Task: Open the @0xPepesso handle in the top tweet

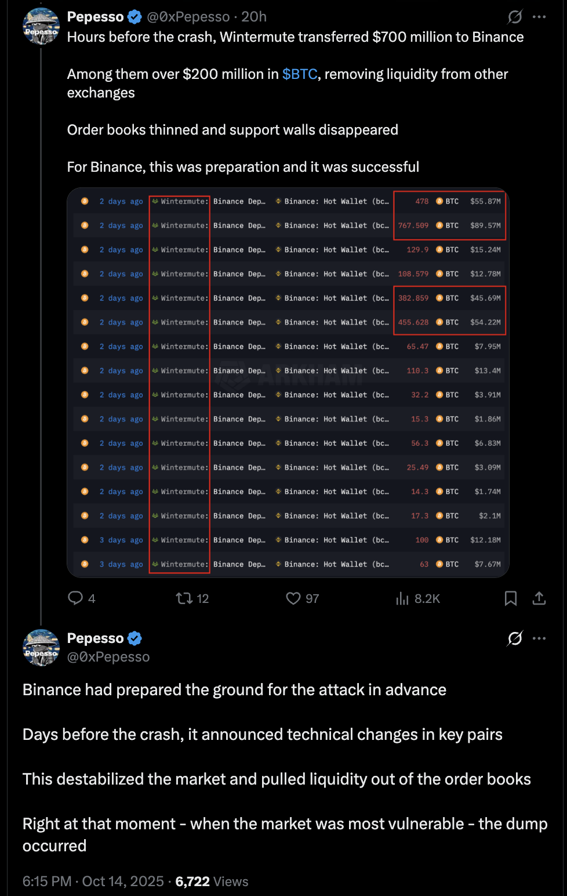Action: pos(188,17)
